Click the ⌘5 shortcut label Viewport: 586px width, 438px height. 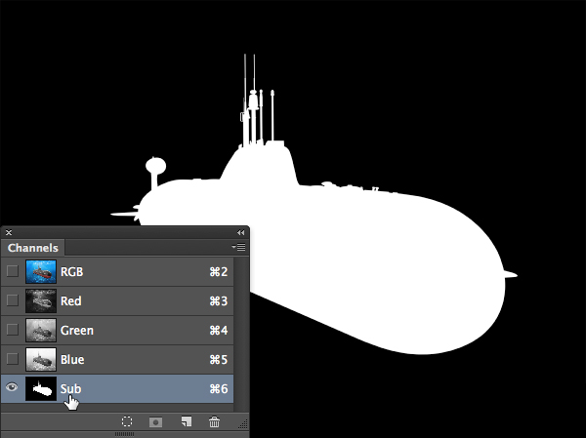pos(219,360)
